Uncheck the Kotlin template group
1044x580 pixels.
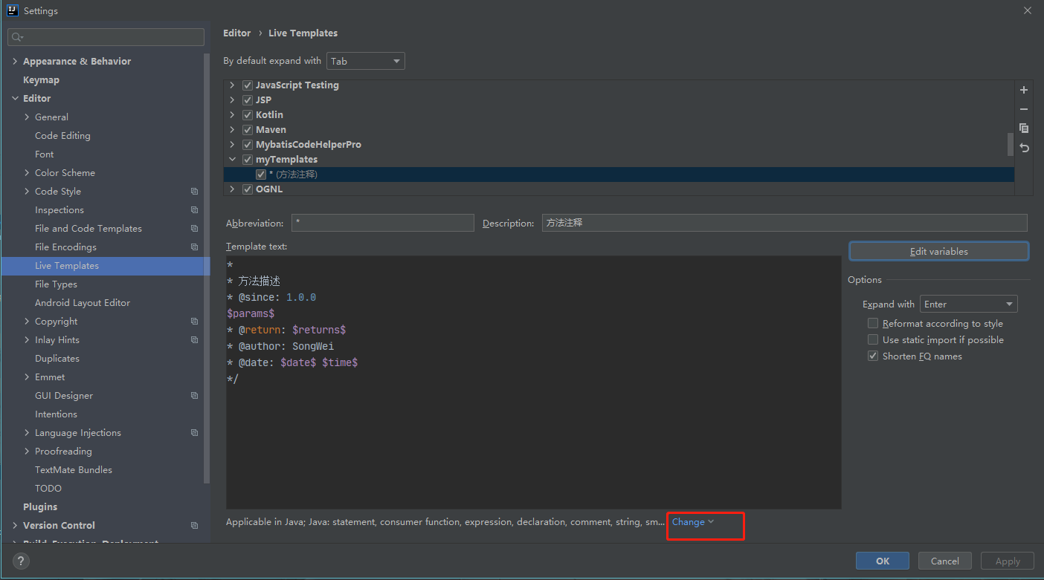(x=247, y=114)
